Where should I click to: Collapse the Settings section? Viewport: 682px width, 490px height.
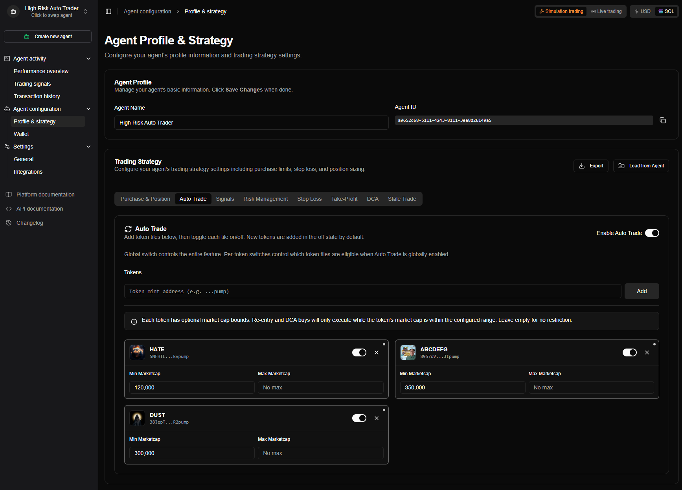coord(88,146)
